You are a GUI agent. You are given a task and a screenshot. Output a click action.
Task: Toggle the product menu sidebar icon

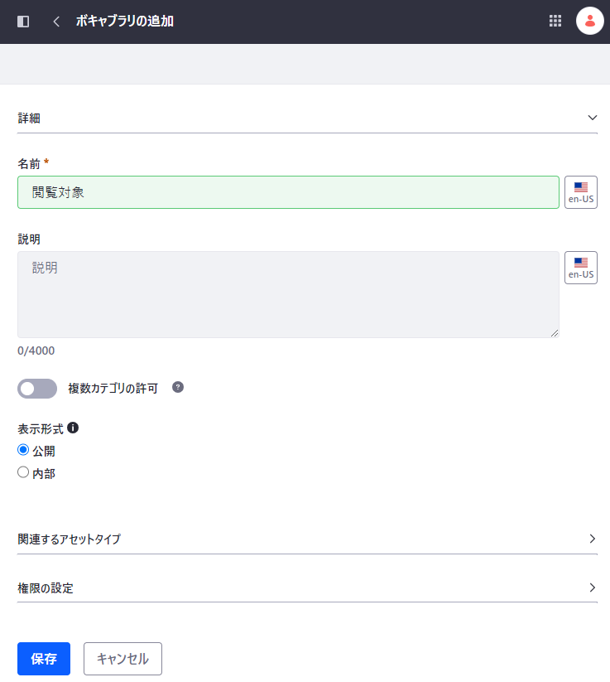23,22
